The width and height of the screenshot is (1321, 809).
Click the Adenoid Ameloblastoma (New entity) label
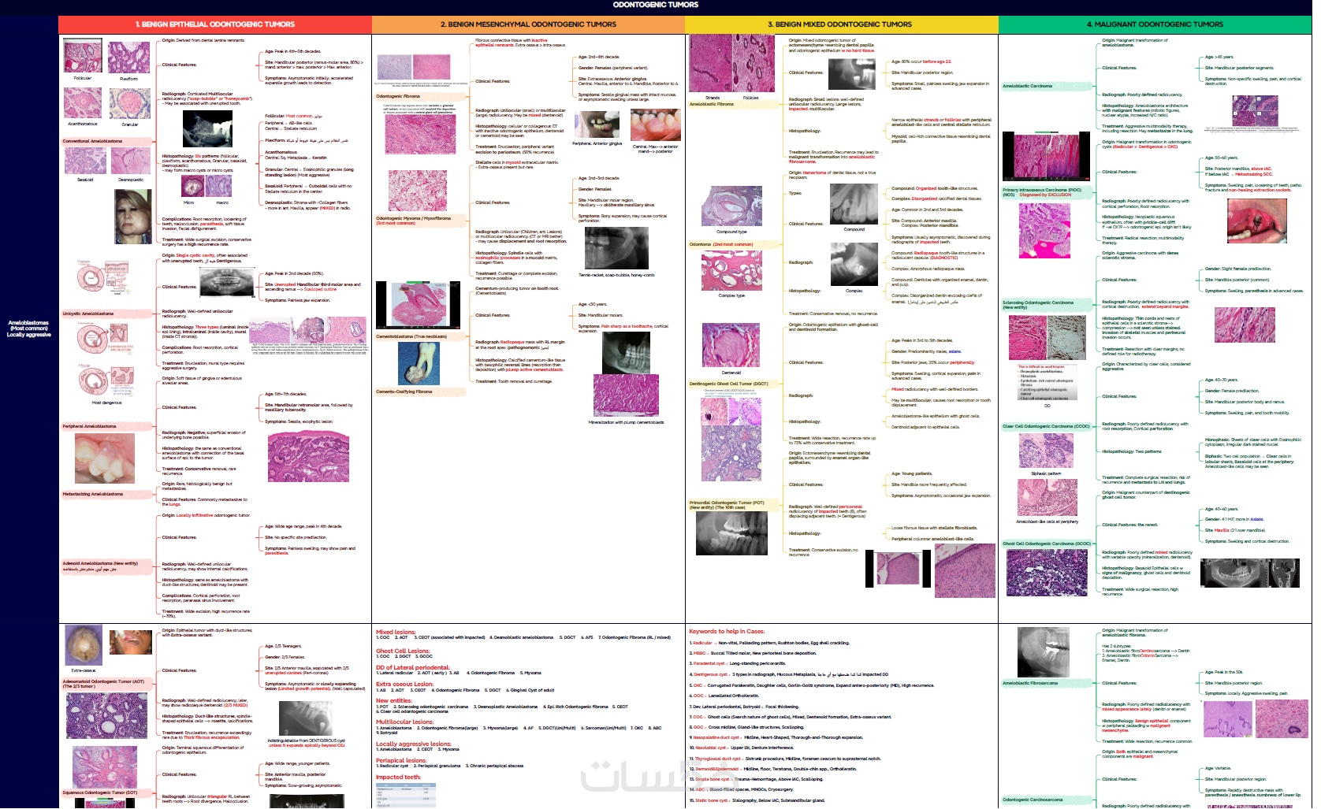106,566
